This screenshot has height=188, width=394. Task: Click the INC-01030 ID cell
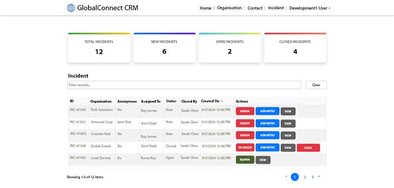78,110
